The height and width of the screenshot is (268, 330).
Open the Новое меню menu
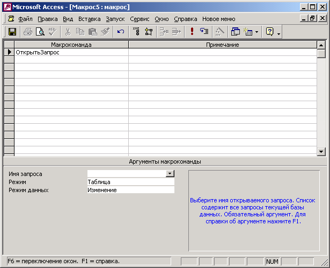coord(219,19)
